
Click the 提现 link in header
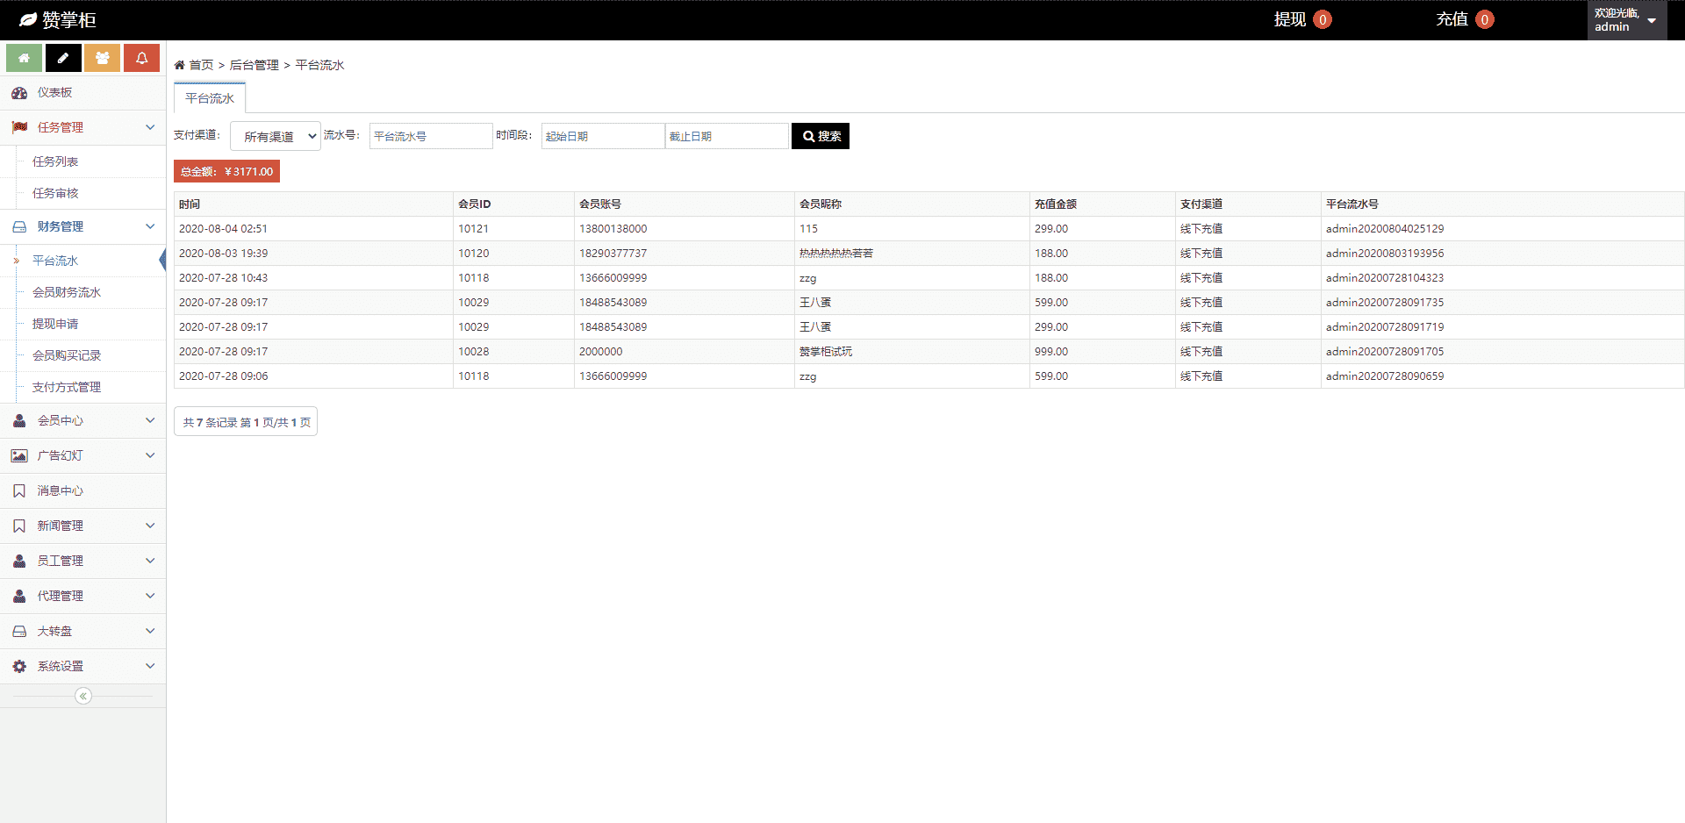[x=1290, y=19]
